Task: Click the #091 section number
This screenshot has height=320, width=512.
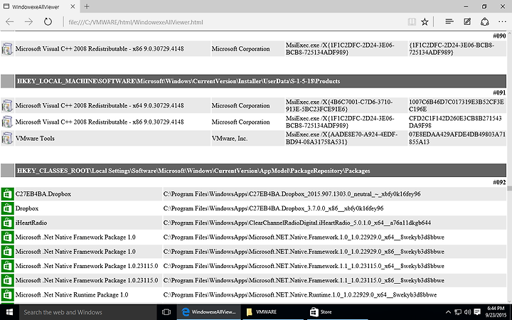Action: (x=499, y=92)
